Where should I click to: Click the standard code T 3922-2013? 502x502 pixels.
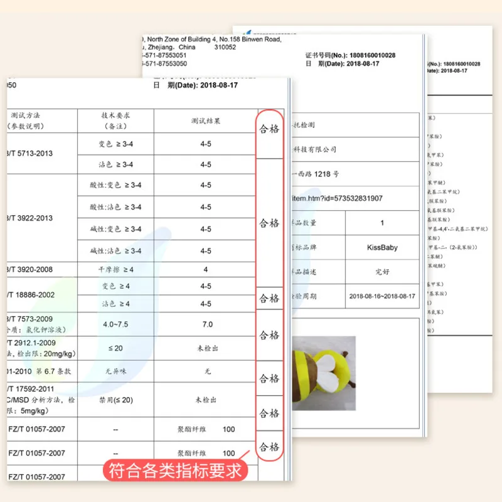pos(31,218)
